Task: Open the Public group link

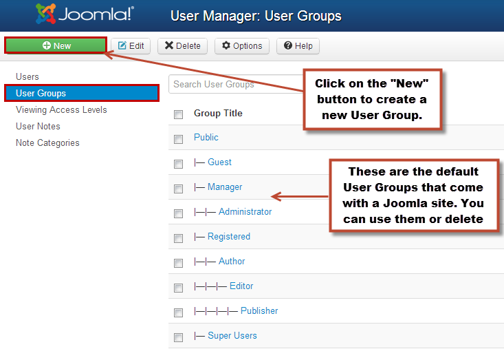Action: (x=206, y=138)
